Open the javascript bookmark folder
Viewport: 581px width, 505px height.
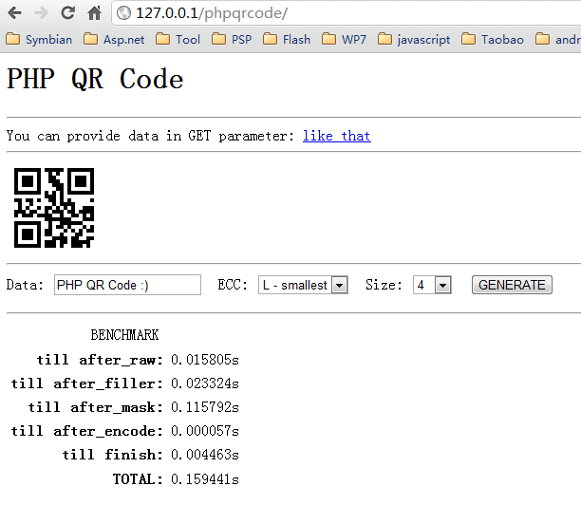tap(413, 40)
